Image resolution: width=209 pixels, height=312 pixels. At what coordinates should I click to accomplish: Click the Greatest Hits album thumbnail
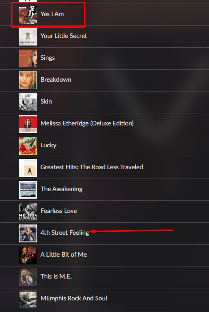coord(28,168)
